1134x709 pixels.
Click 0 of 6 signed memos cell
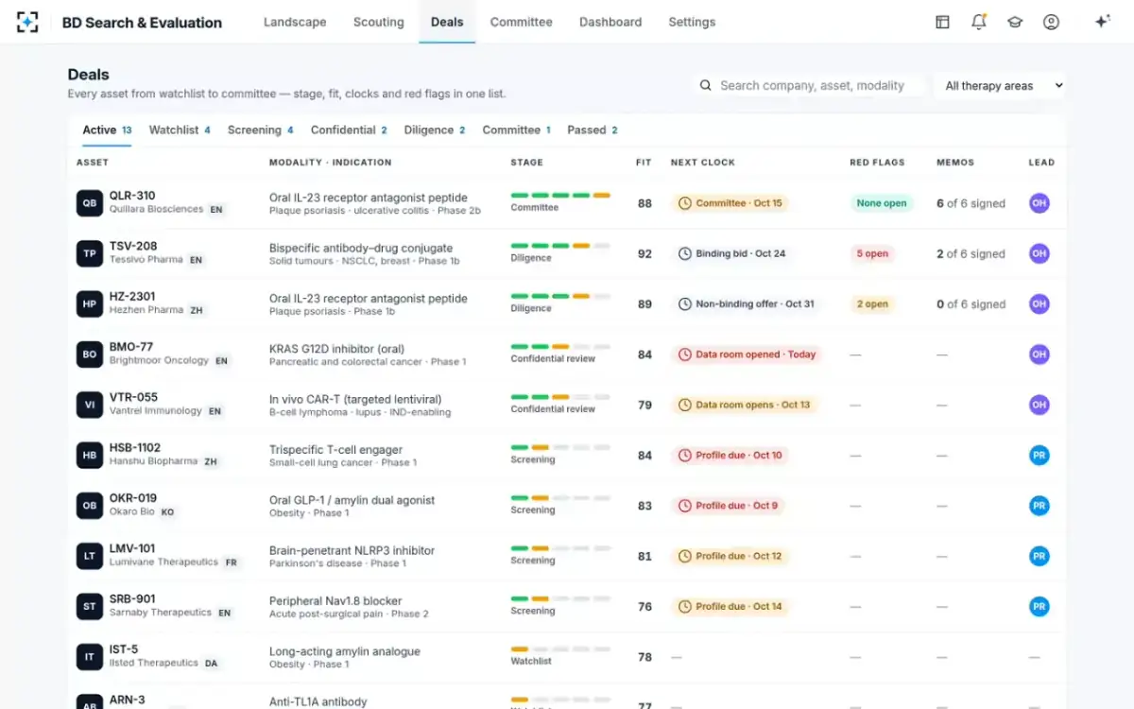coord(971,304)
